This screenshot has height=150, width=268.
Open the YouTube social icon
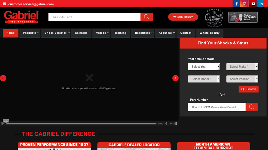tap(253, 4)
